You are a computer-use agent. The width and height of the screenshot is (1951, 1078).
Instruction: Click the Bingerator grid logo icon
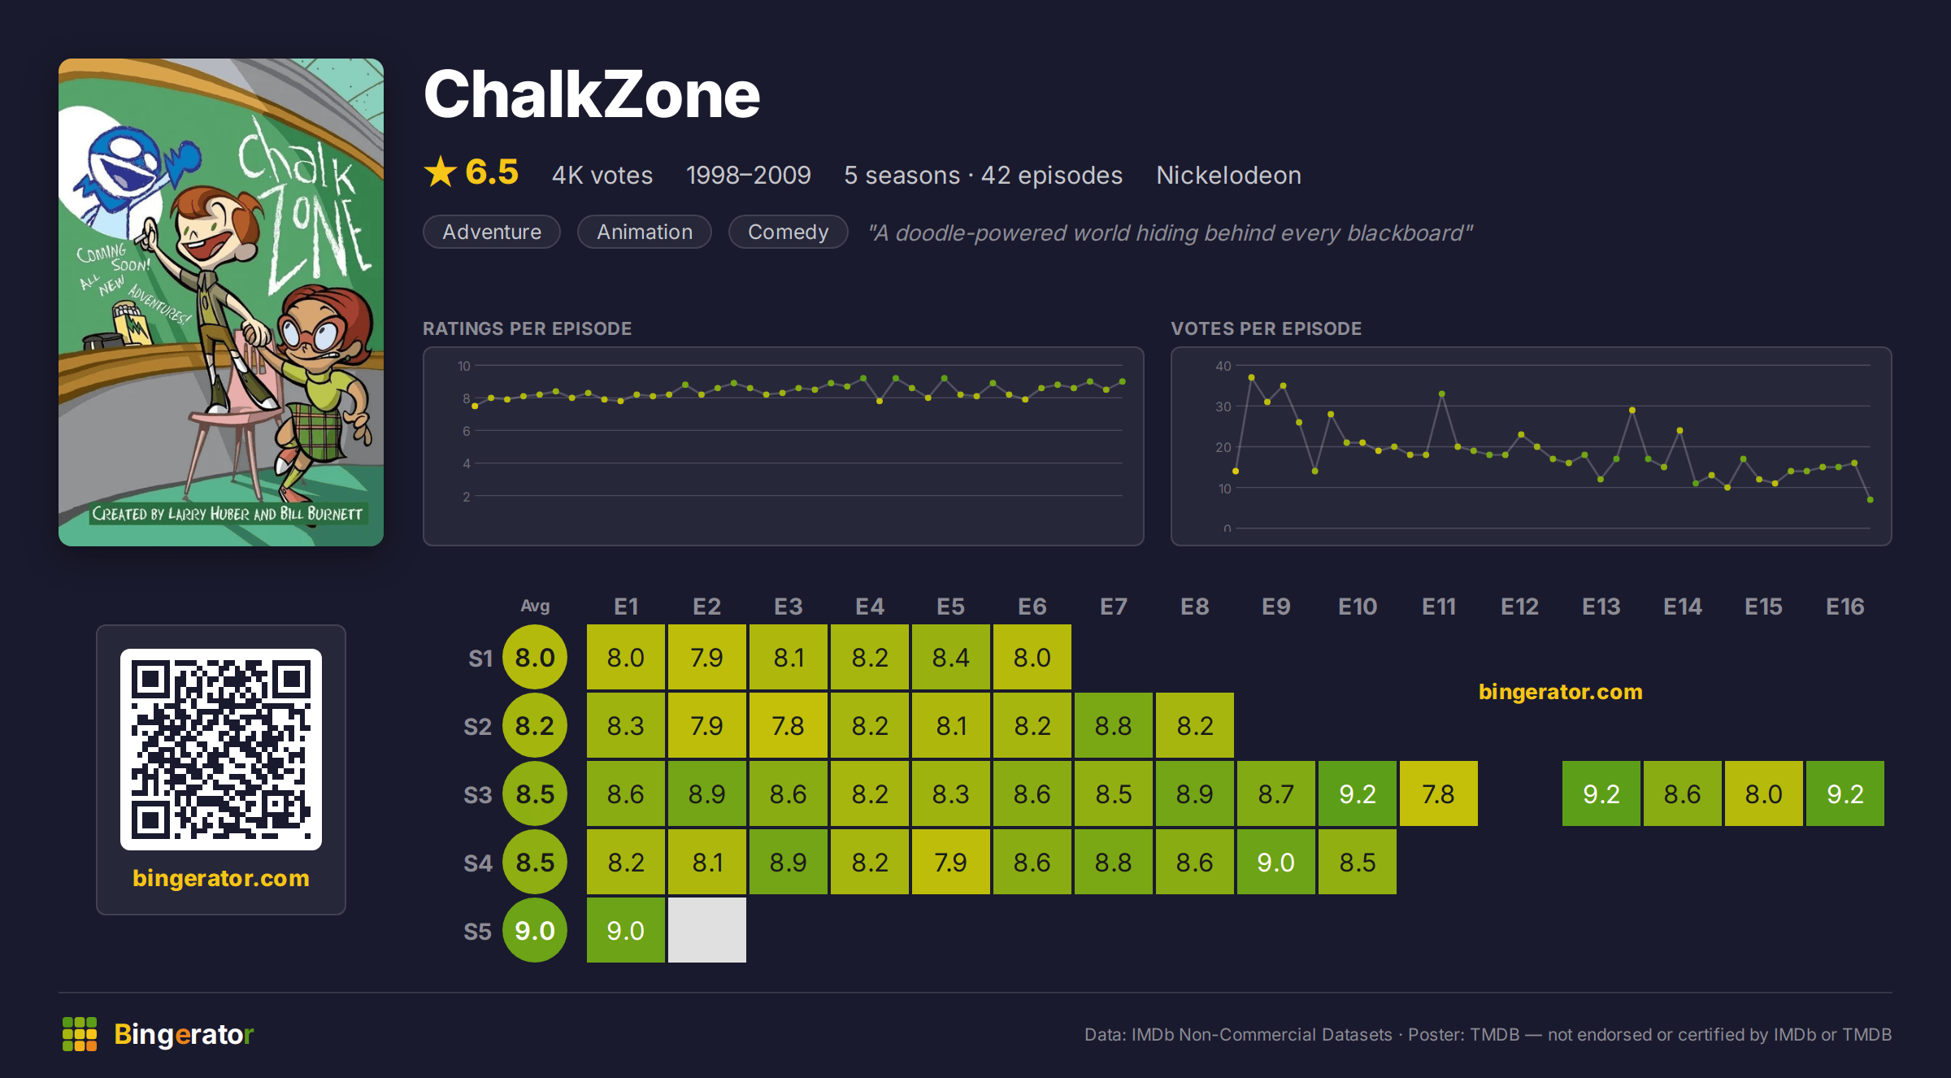tap(80, 1034)
